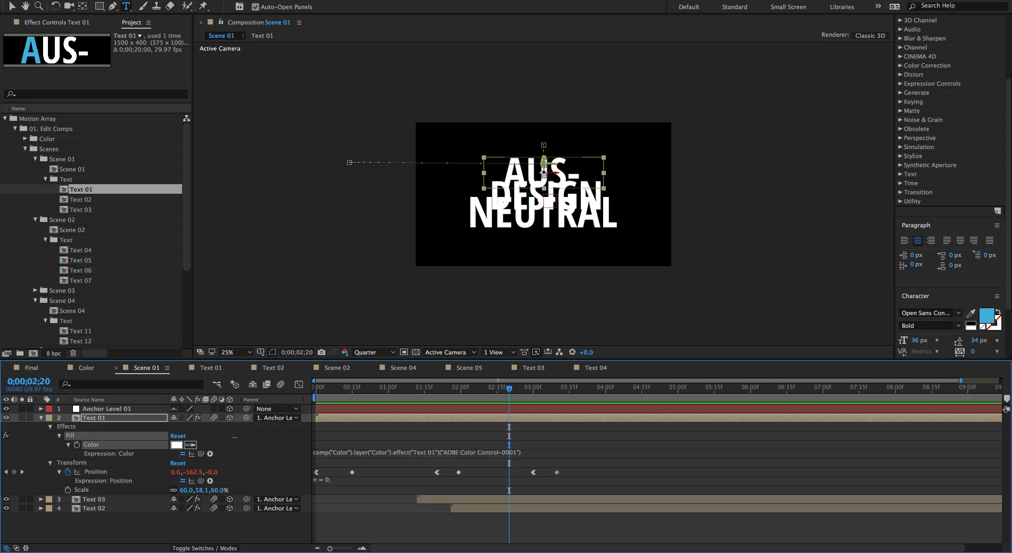
Task: Hide the Text 03 layer in timeline
Action: [x=6, y=499]
